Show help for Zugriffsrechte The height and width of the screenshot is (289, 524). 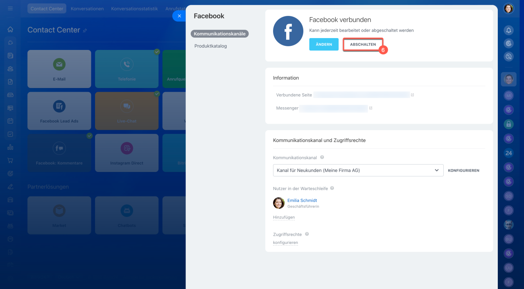click(307, 234)
